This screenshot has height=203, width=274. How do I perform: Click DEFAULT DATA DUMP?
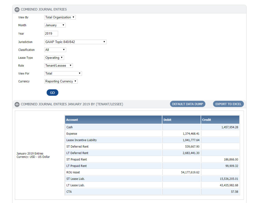click(188, 104)
